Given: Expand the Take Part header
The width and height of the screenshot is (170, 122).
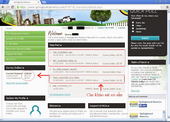Looking at the screenshot, I should 86,45.
